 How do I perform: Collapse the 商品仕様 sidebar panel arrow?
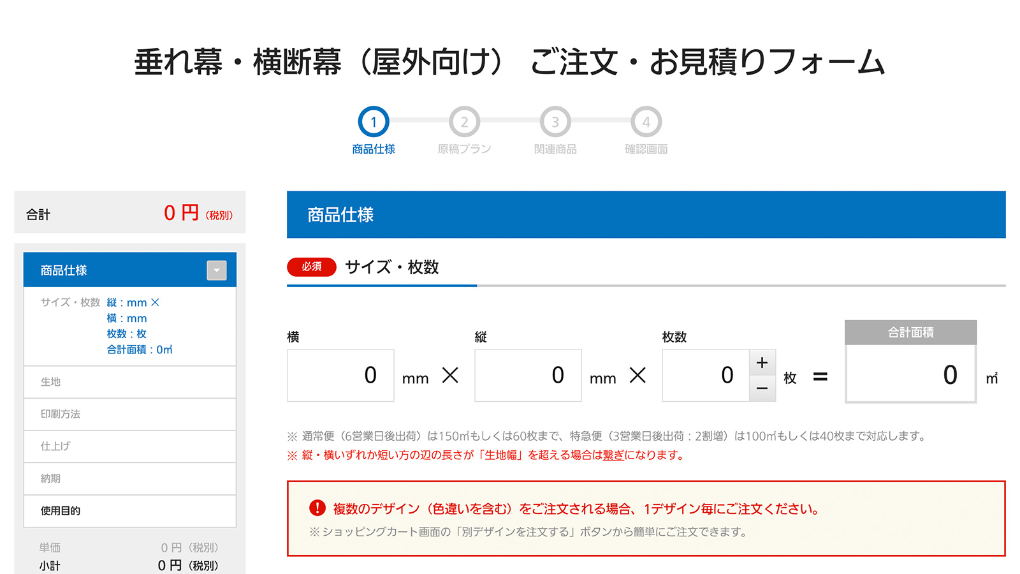217,270
